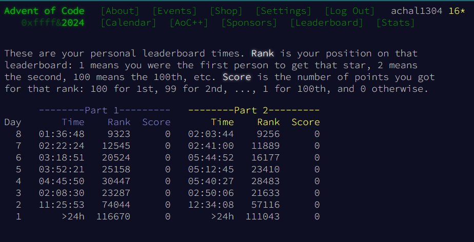This screenshot has height=242, width=474.
Task: Click the username achal1304
Action: click(417, 11)
